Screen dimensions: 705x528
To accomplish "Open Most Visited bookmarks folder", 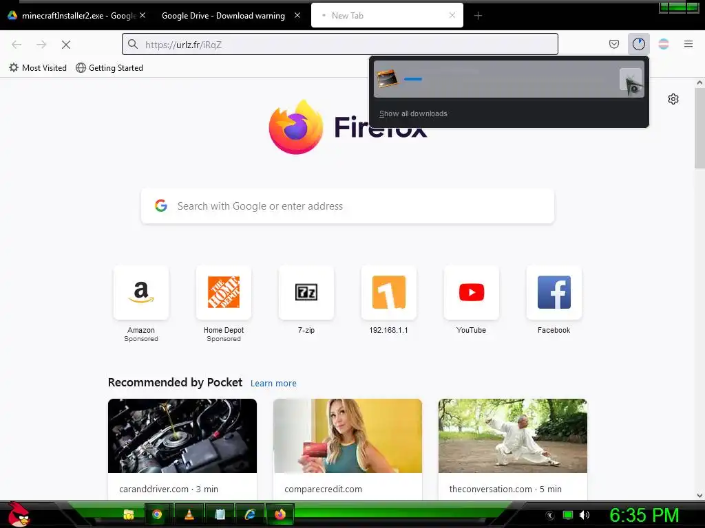I will point(38,68).
